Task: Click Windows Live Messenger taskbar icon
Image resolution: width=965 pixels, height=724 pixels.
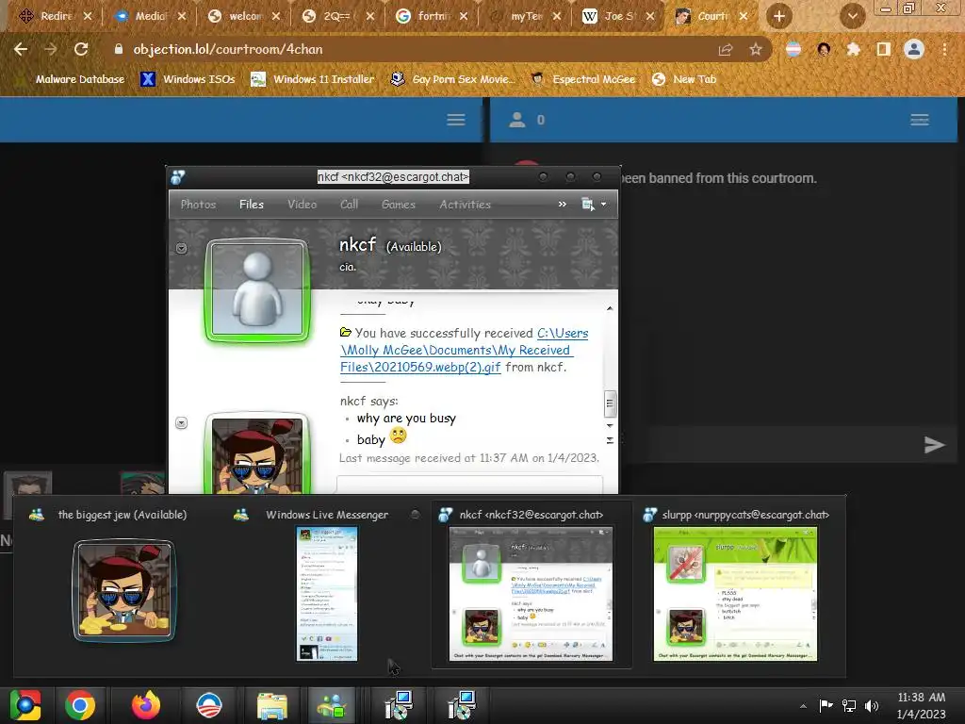Action: pyautogui.click(x=333, y=705)
